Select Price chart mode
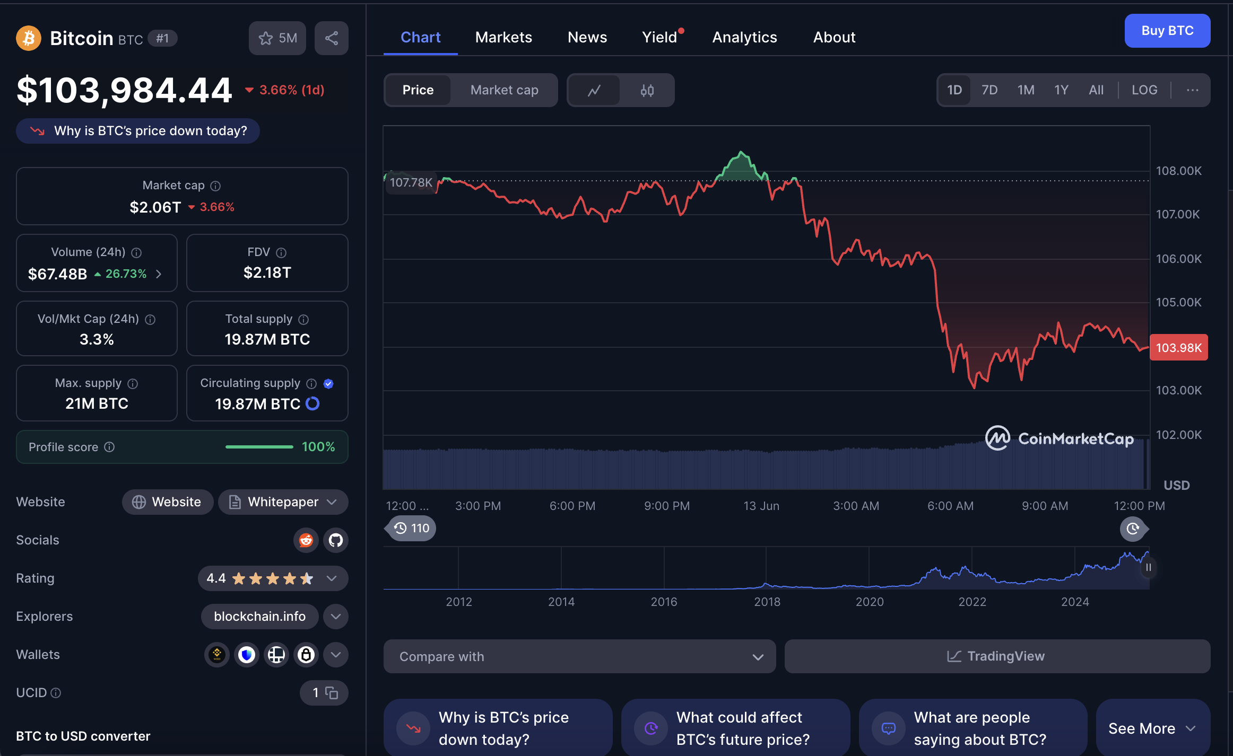 pos(418,90)
